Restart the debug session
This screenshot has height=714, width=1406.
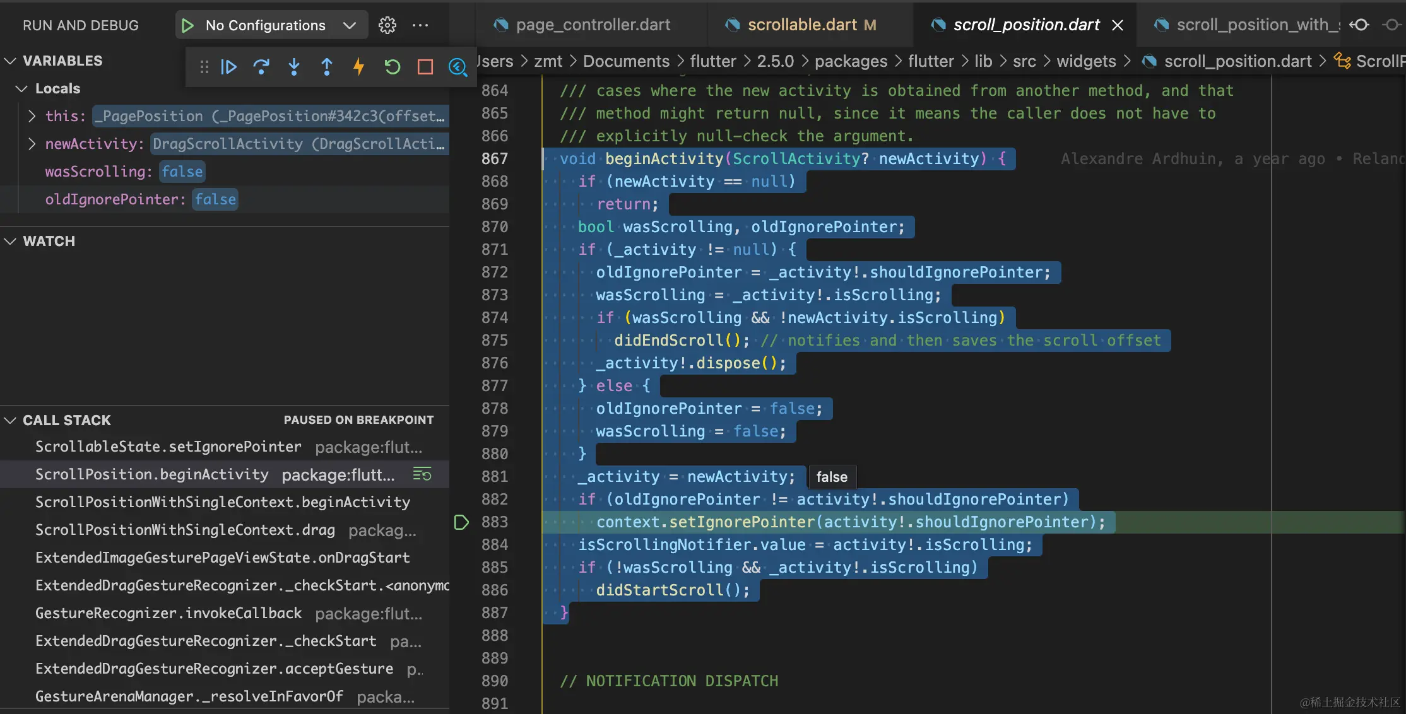(392, 67)
